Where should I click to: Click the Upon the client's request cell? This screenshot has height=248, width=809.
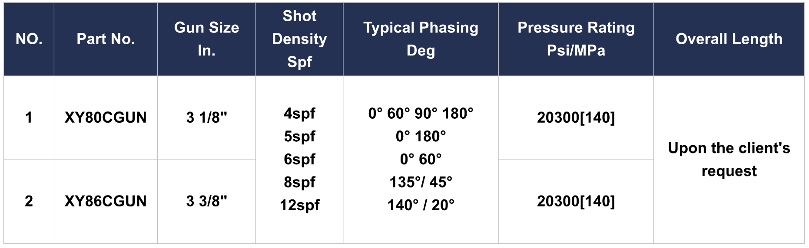coord(729,160)
